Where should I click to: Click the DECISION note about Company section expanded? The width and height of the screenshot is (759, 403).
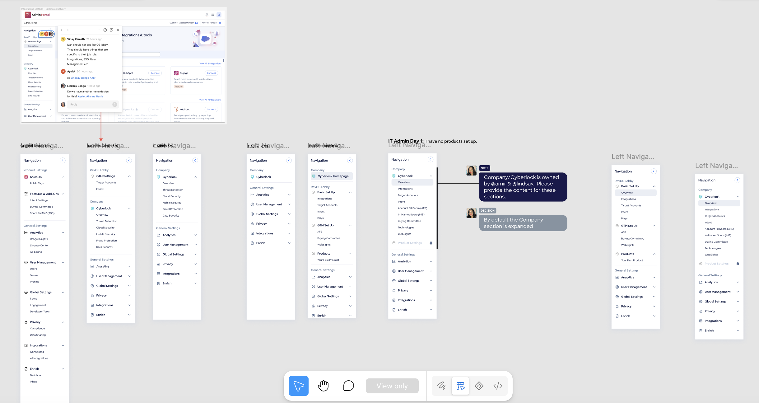coord(523,223)
